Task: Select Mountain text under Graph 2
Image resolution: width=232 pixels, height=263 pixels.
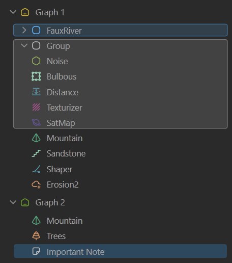Action: (x=65, y=221)
